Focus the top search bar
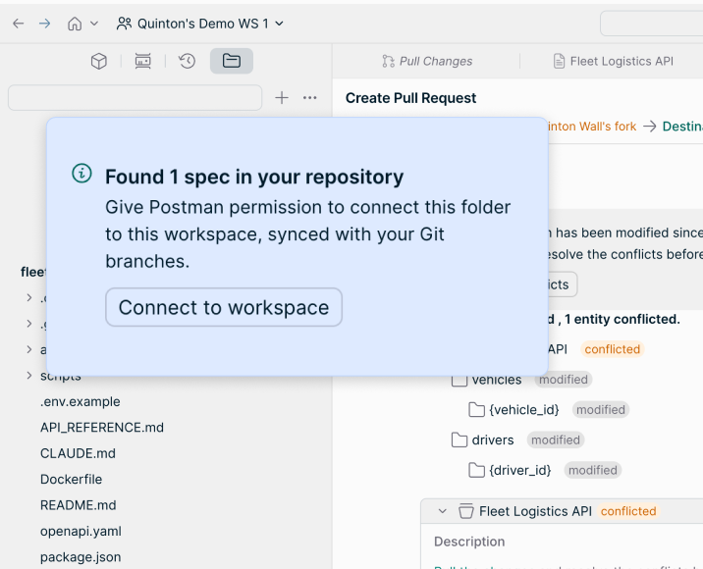Screen dimensions: 703x569 [x=651, y=24]
